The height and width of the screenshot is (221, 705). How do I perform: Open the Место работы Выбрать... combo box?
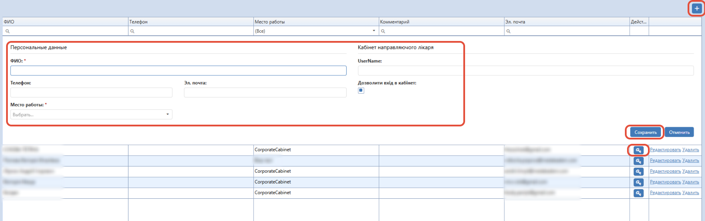pyautogui.click(x=91, y=114)
